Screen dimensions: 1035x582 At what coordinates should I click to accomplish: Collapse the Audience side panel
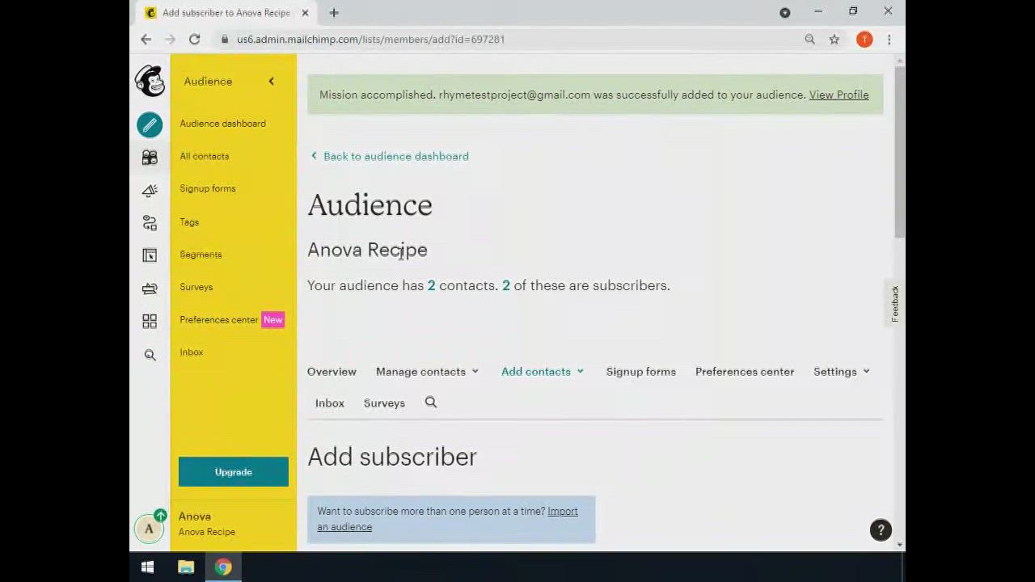272,81
